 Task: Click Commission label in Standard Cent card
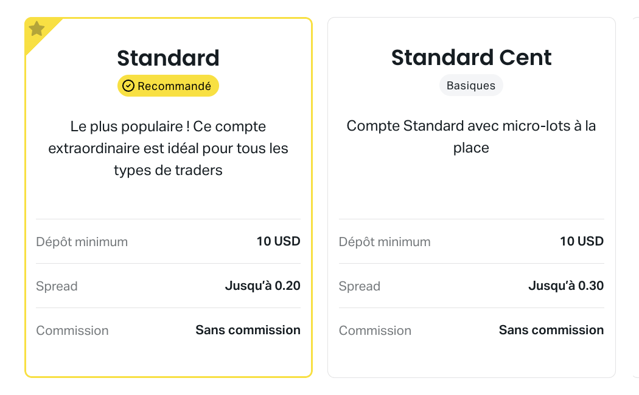[x=375, y=331]
